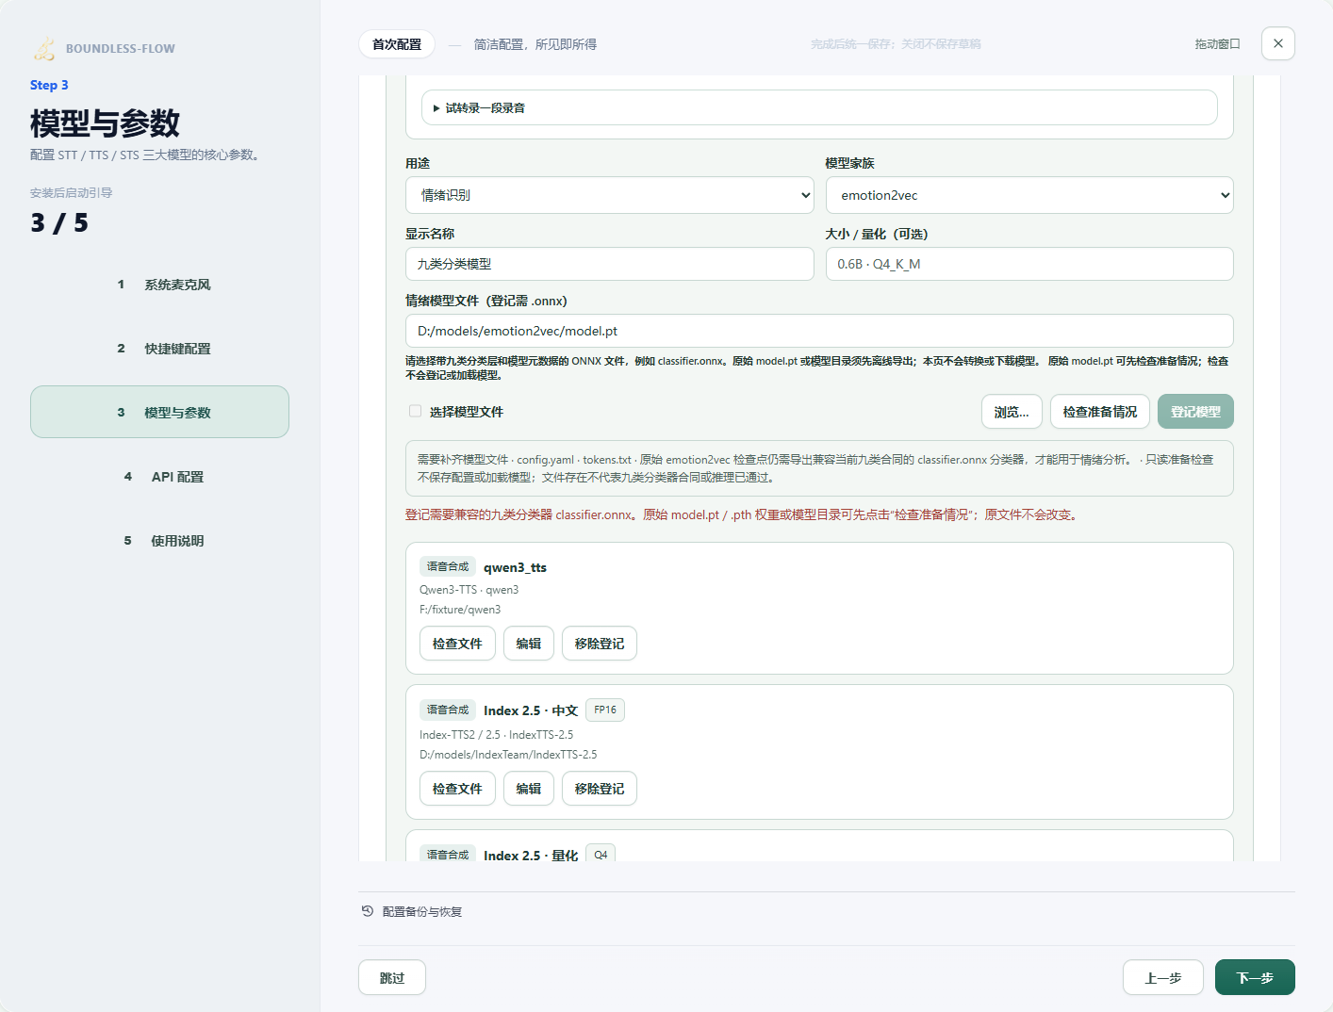This screenshot has height=1012, width=1333.
Task: Close the setup window with X
Action: coord(1278,43)
